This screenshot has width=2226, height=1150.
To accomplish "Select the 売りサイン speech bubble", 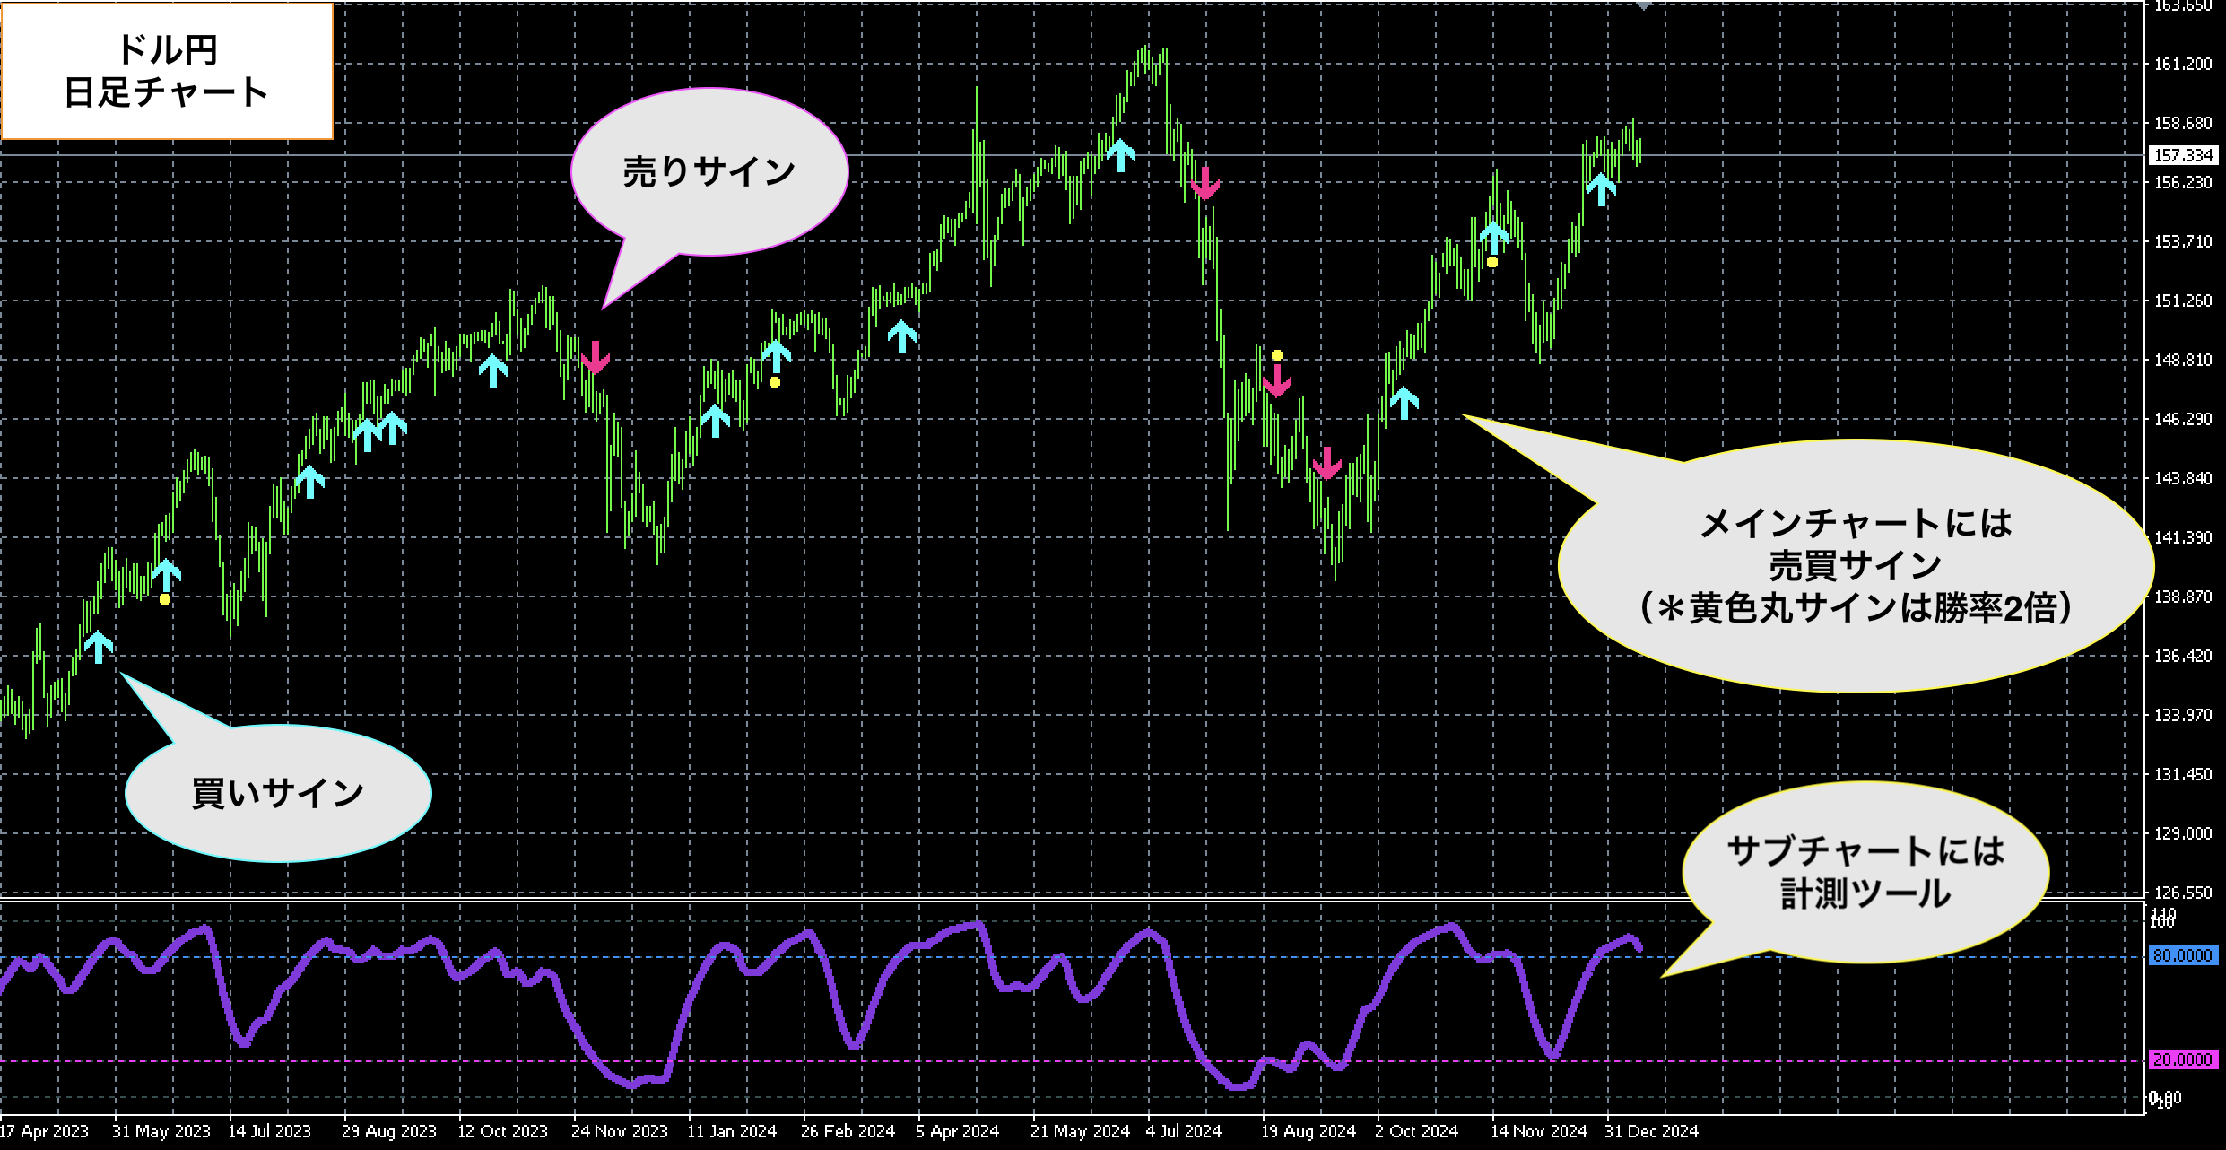I will pos(709,171).
